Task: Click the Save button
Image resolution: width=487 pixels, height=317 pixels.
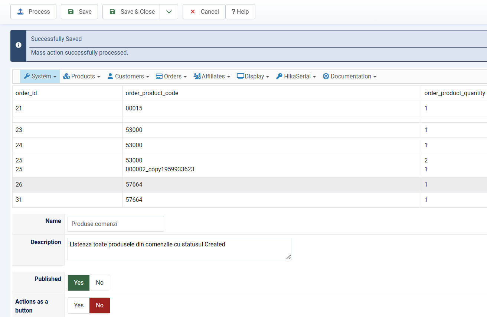Action: coord(79,12)
